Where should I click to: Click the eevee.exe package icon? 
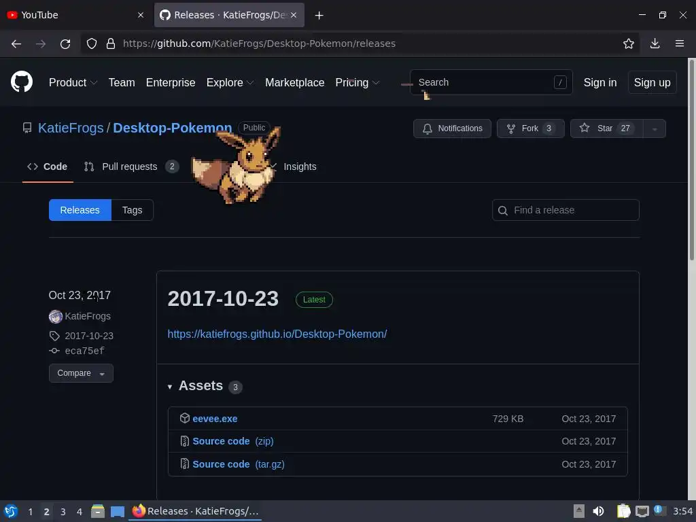(x=185, y=418)
